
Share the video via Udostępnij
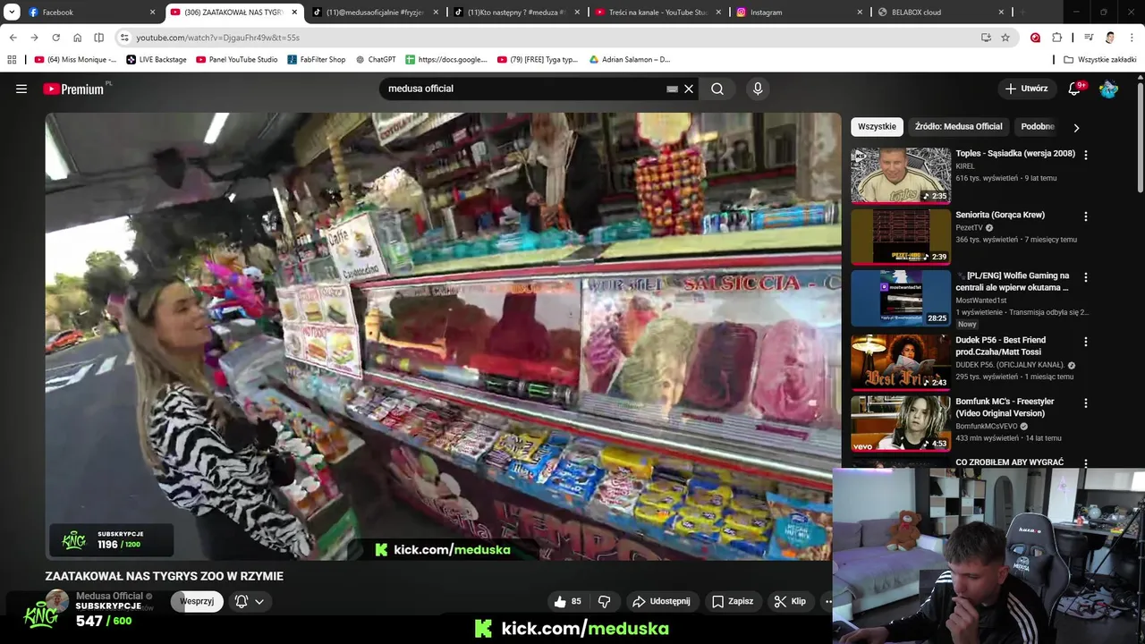(x=661, y=601)
